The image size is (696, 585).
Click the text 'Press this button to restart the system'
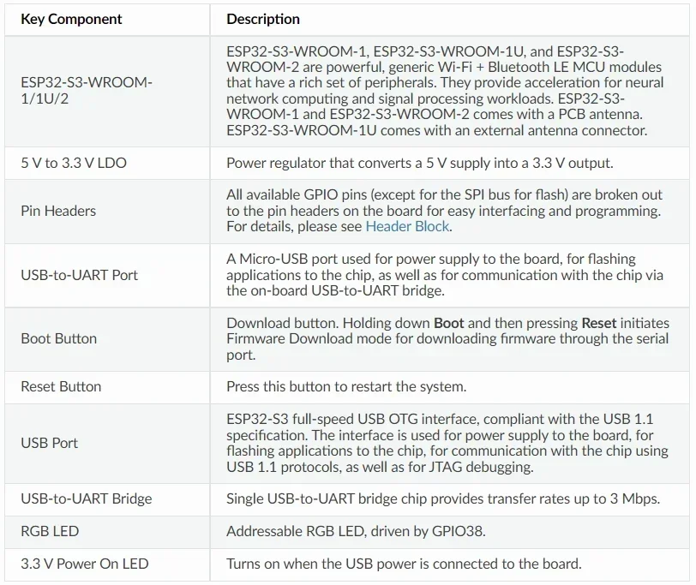pos(346,386)
